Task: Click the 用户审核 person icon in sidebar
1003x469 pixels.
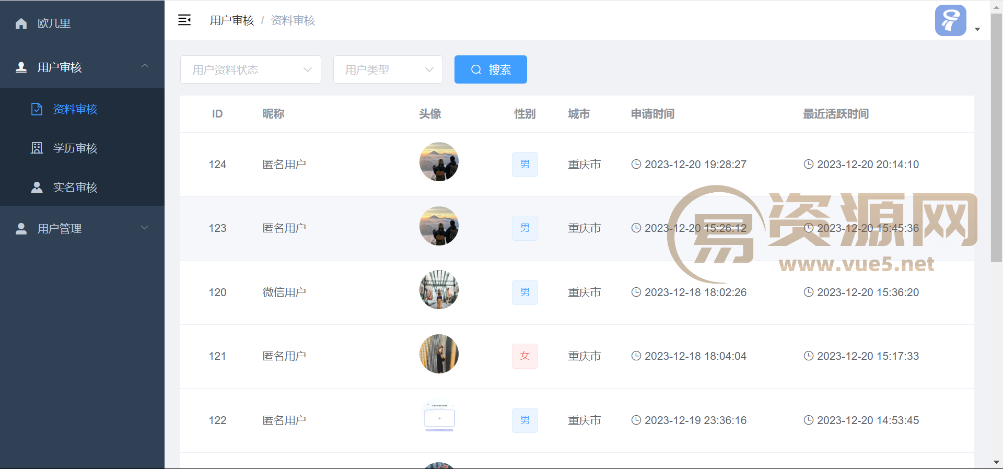Action: coord(21,67)
